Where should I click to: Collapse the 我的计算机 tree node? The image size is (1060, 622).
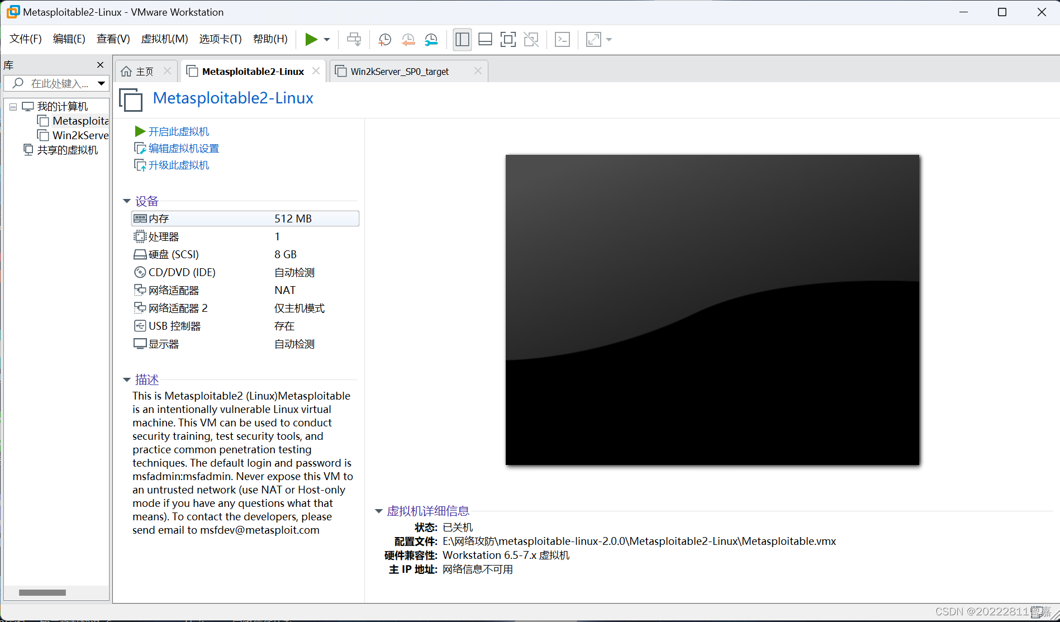pyautogui.click(x=13, y=107)
